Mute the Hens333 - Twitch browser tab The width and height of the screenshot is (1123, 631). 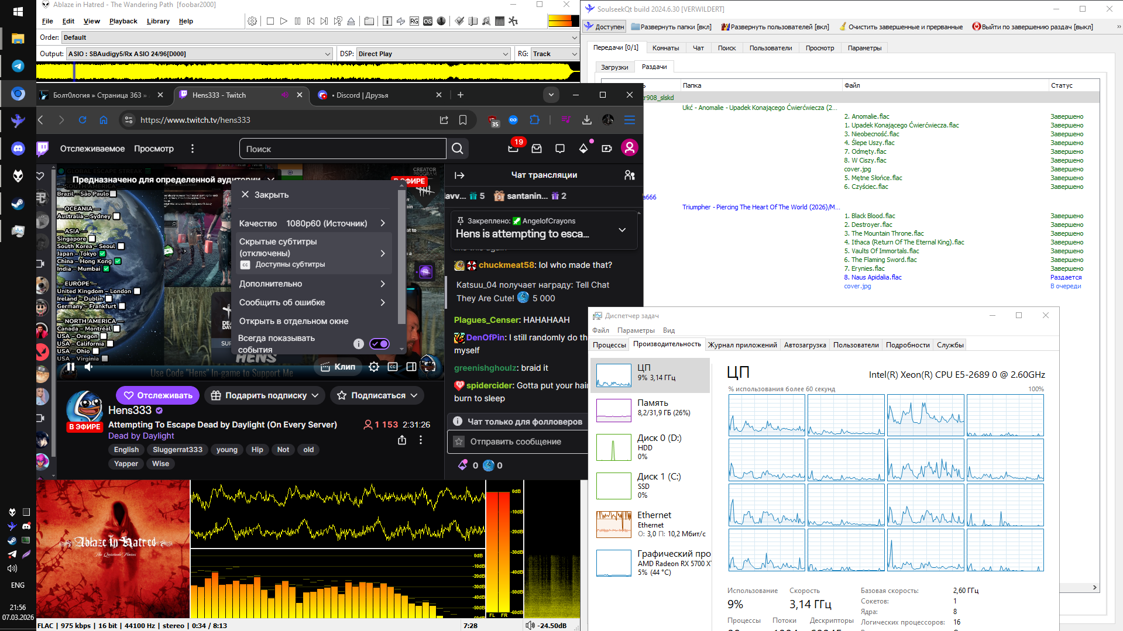coord(285,95)
